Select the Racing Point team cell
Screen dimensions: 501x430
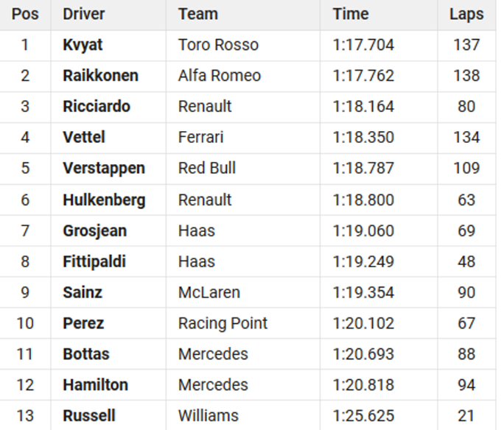point(223,323)
